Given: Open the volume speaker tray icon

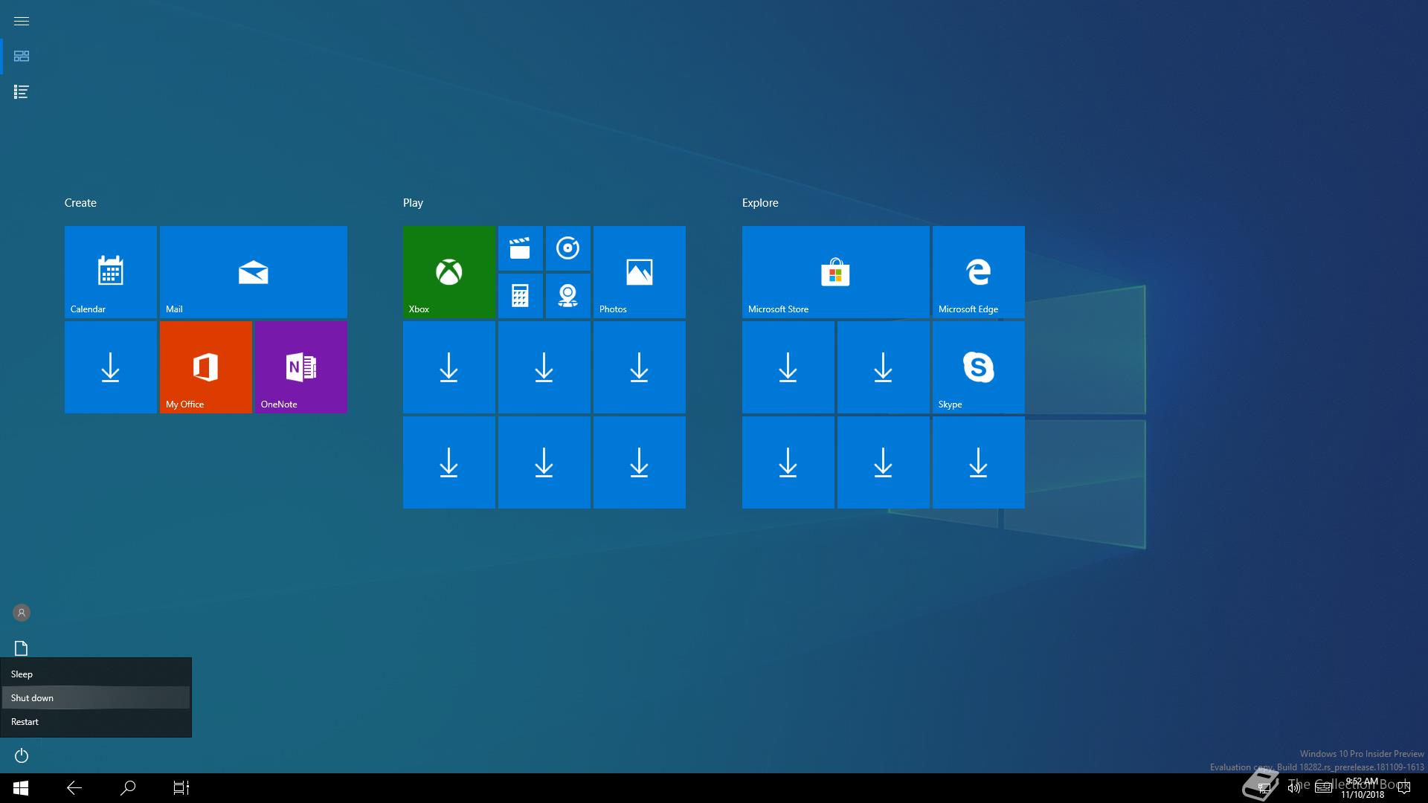Looking at the screenshot, I should tap(1294, 788).
